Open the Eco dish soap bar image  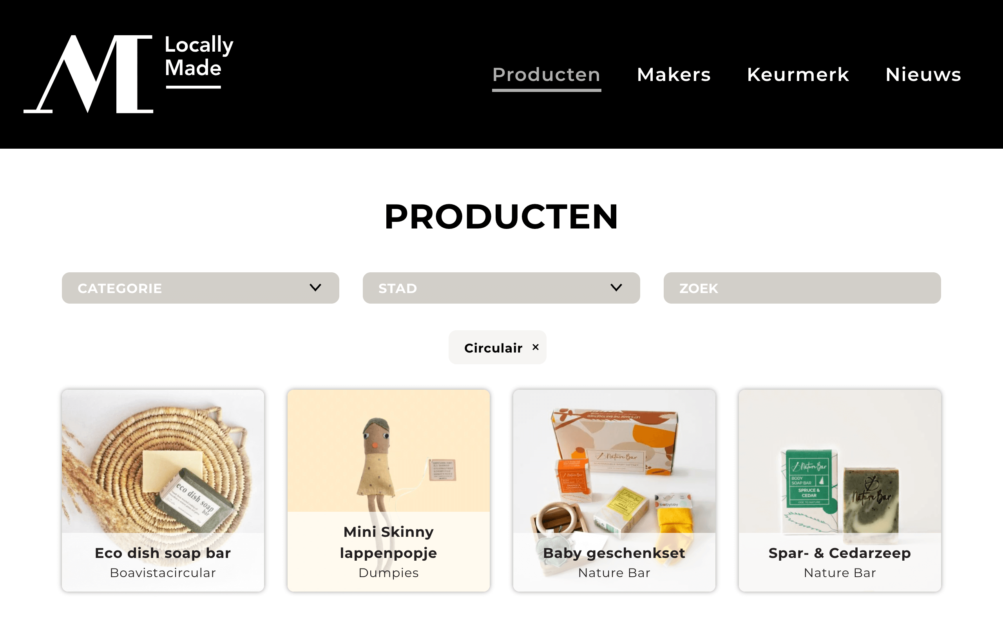click(x=163, y=461)
